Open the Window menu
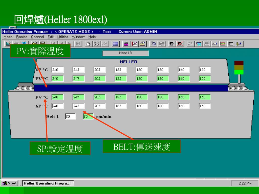This screenshot has width=259, height=194. click(x=78, y=37)
